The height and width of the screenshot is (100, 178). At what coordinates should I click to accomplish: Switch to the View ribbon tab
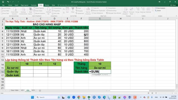click(53, 5)
